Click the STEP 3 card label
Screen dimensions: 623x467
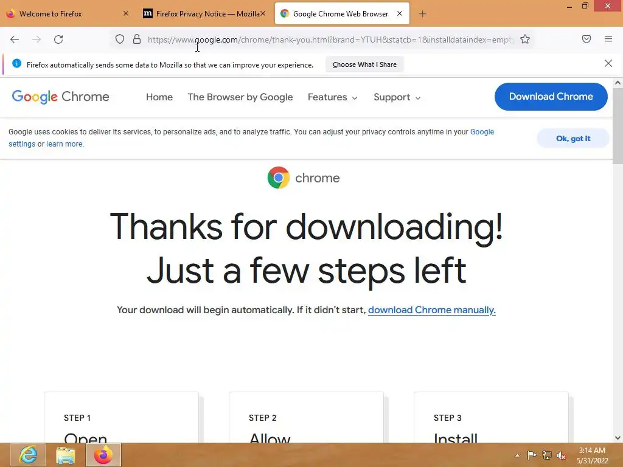tap(447, 418)
